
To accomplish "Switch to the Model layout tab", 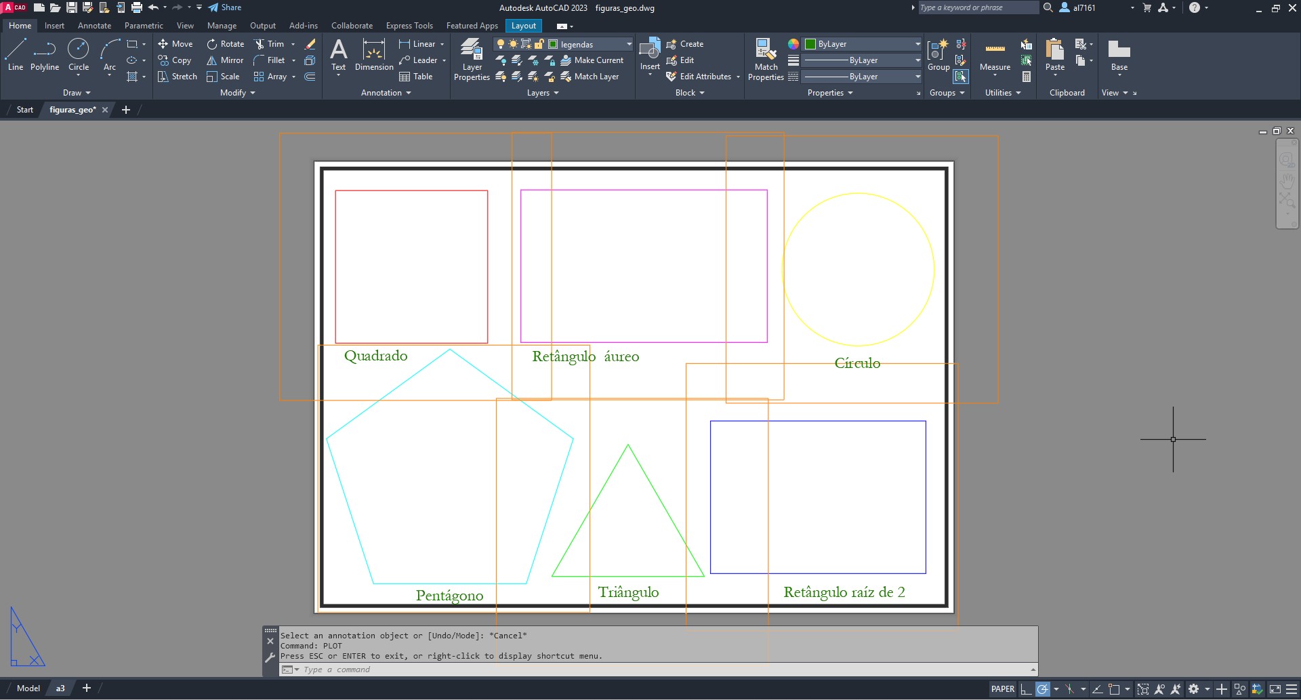I will [28, 688].
